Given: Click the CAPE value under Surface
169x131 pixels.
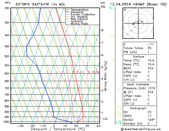Looking at the screenshot, I should click(x=148, y=76).
